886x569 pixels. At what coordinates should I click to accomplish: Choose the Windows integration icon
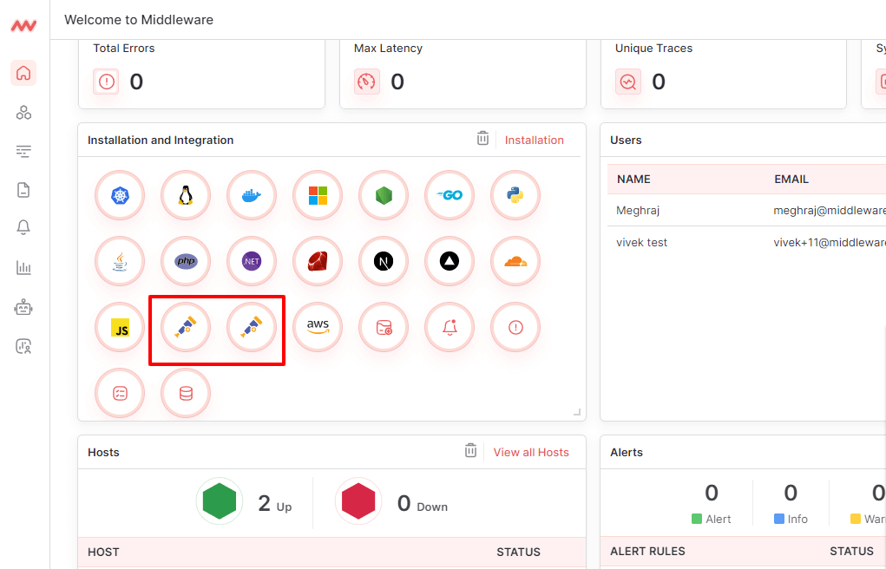coord(318,195)
